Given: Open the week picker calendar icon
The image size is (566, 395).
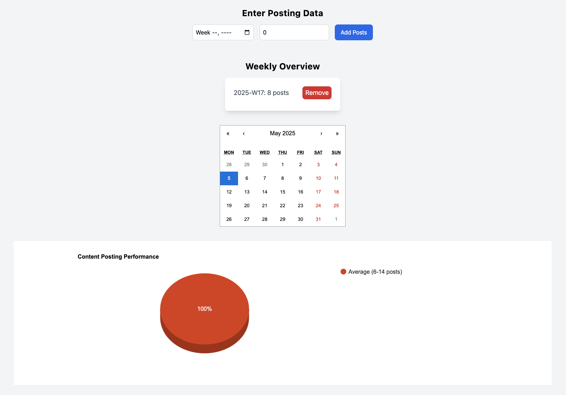Looking at the screenshot, I should 247,32.
